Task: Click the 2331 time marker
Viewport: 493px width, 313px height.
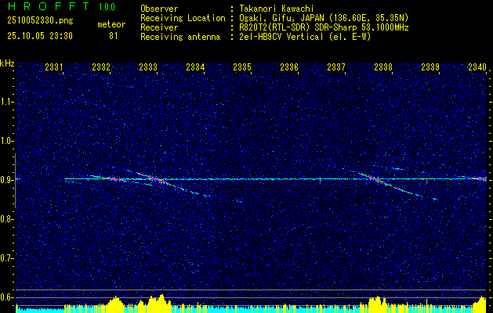Action: pyautogui.click(x=54, y=67)
